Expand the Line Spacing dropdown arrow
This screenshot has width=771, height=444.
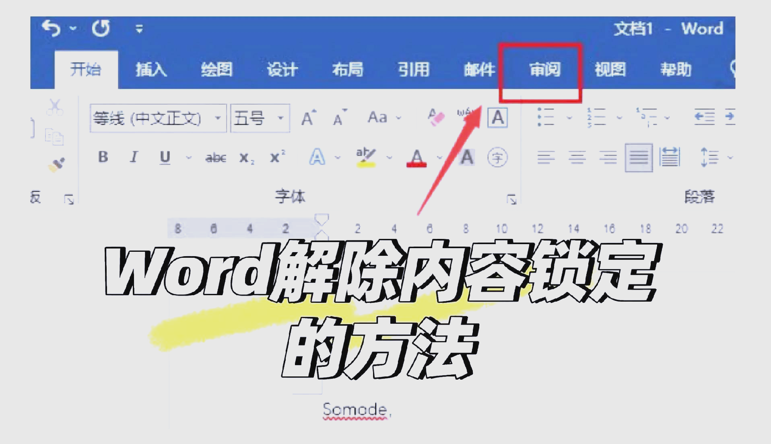730,158
